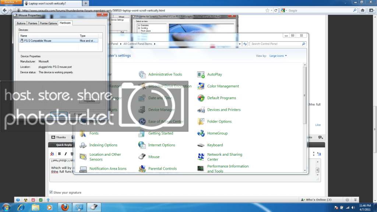Click scroll down arrow in Control Panel
The width and height of the screenshot is (377, 212).
[305, 170]
